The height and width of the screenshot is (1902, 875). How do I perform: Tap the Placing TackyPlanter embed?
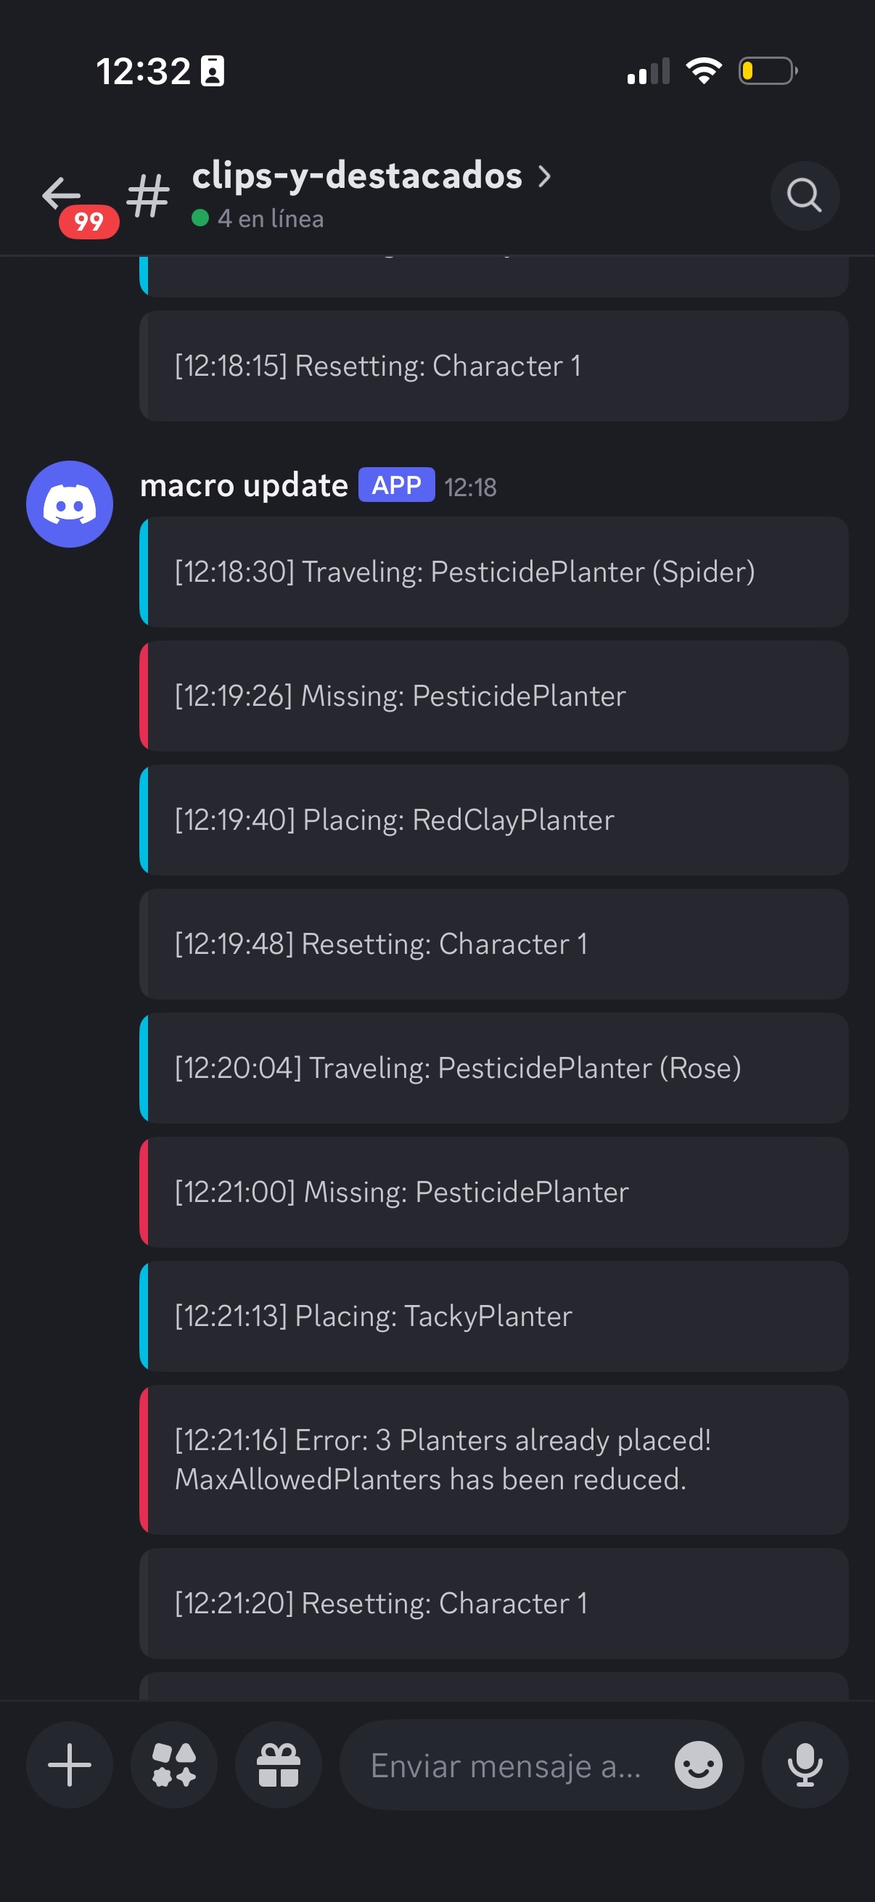click(x=493, y=1317)
